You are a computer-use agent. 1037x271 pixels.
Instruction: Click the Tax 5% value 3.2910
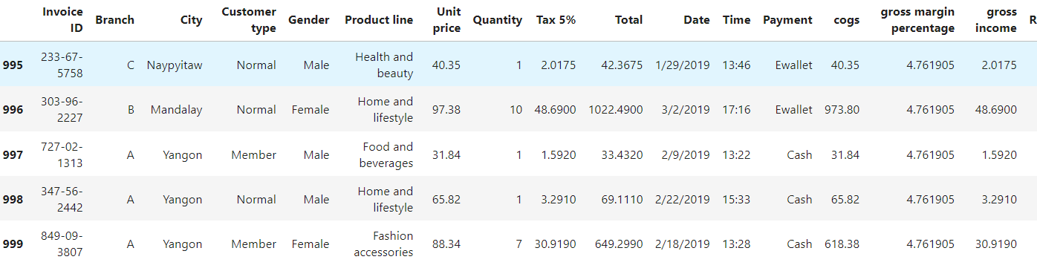pos(559,199)
